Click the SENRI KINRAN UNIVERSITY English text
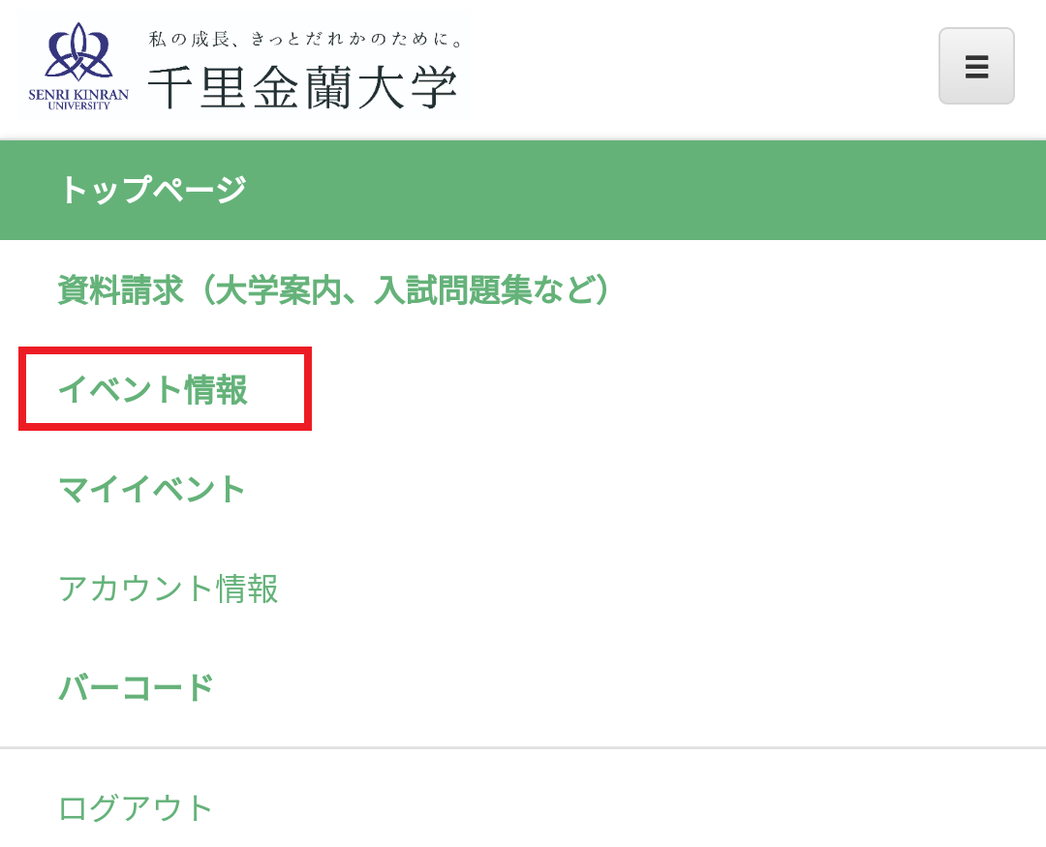 pos(78,99)
